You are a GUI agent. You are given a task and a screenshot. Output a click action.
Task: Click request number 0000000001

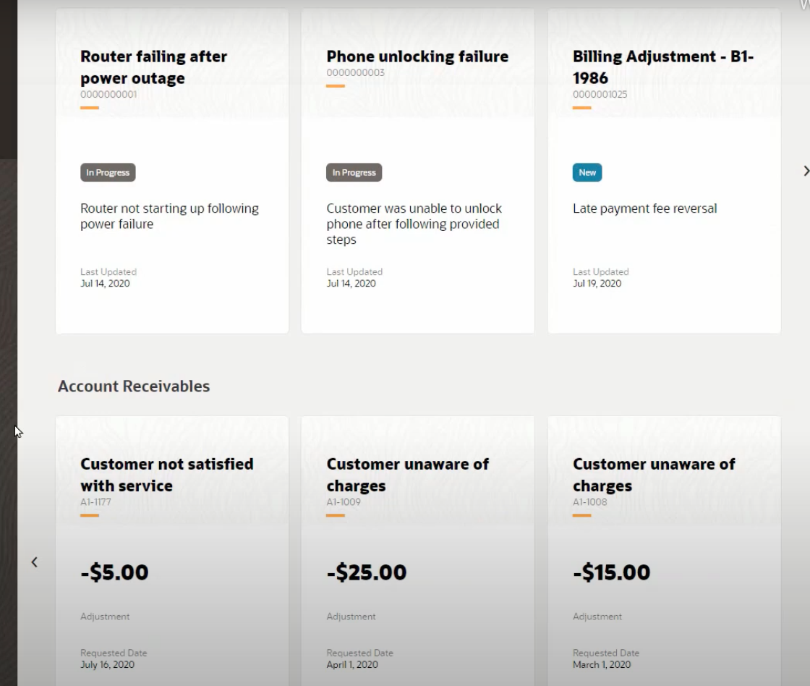click(108, 94)
